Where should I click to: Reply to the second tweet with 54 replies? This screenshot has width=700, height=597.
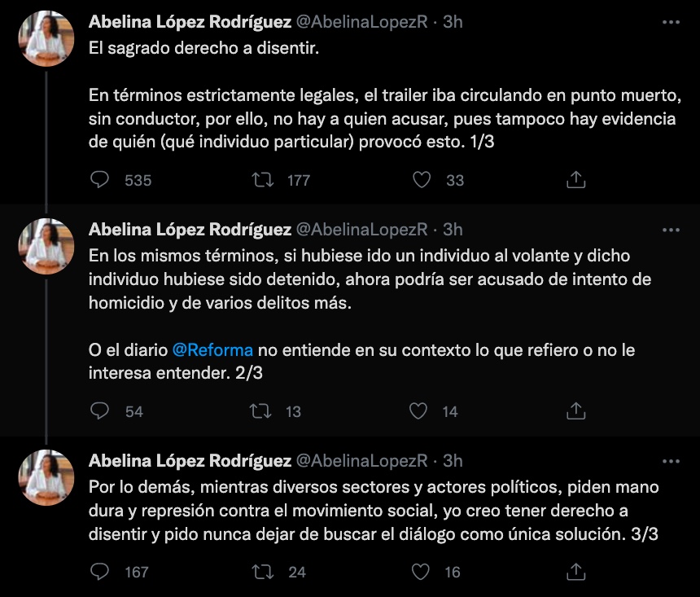coord(99,411)
